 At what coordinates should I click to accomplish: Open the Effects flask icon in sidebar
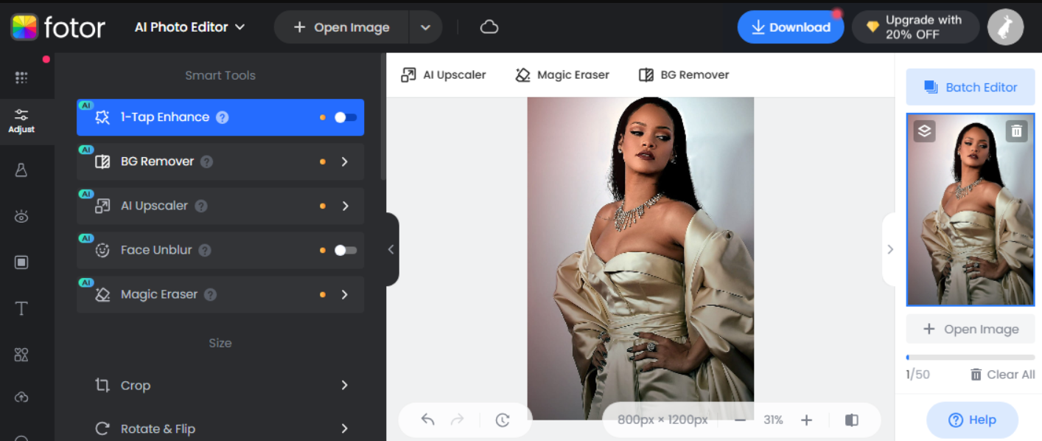(x=21, y=170)
